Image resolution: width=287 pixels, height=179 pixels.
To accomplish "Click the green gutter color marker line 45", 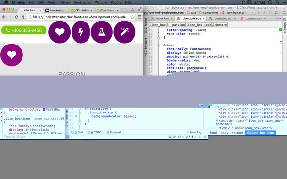I will 76,116.
